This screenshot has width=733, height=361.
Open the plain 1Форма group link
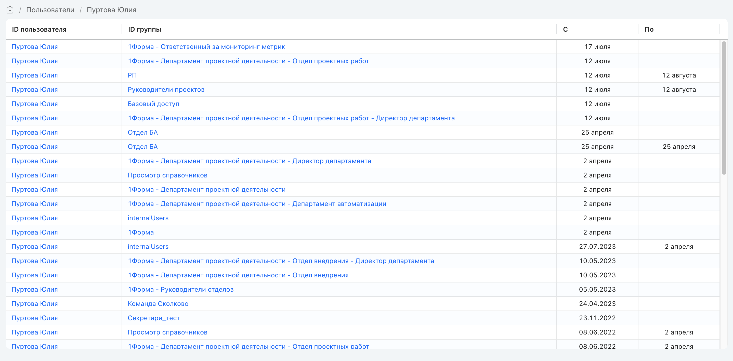pyautogui.click(x=141, y=232)
